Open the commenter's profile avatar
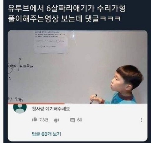Screen dimensions: 151x143 pos(20,108)
